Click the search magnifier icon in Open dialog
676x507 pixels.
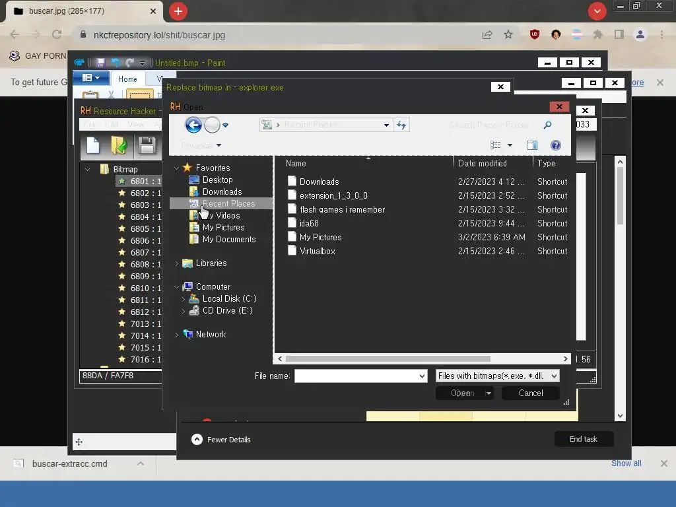[547, 125]
